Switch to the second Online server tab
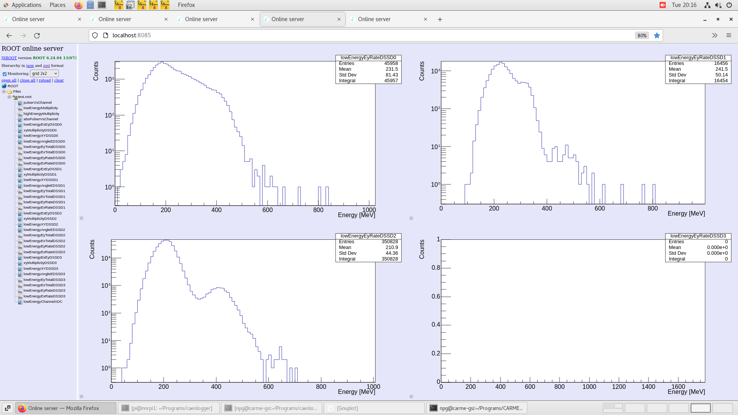The height and width of the screenshot is (415, 738). (x=115, y=19)
